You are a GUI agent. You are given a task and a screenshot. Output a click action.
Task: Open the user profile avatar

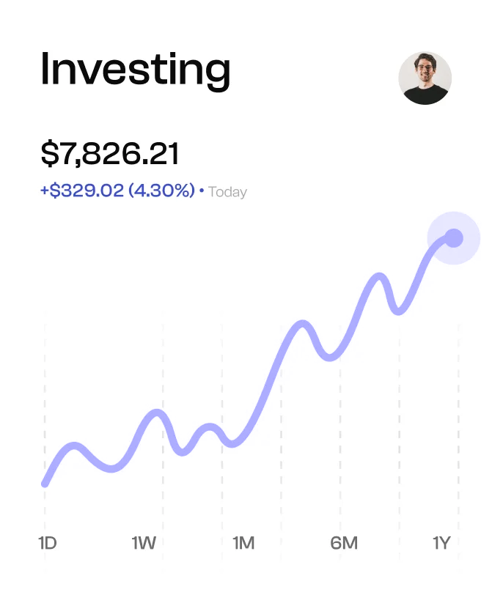pos(425,78)
